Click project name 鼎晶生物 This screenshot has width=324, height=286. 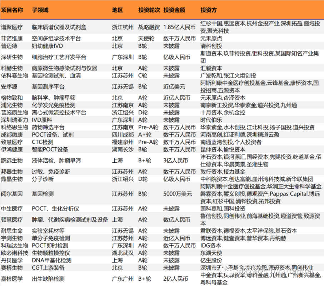pos(12,179)
